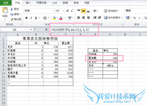
Task: Switch to the 页面布局 tab
Action: tap(41, 3)
